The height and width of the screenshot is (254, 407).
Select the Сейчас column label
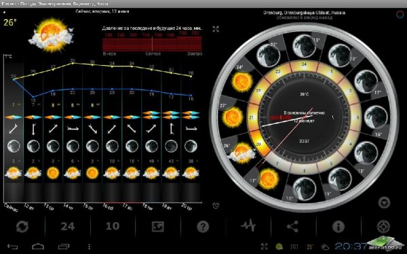(x=11, y=208)
